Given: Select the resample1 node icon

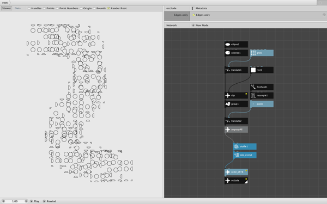Looking at the screenshot, I should pos(253,95).
